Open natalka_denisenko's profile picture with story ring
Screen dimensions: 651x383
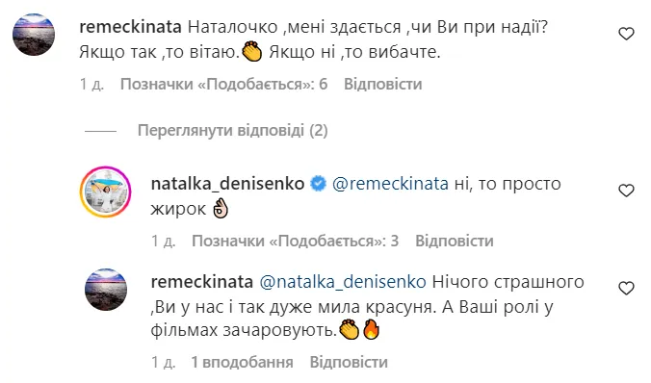tap(106, 191)
